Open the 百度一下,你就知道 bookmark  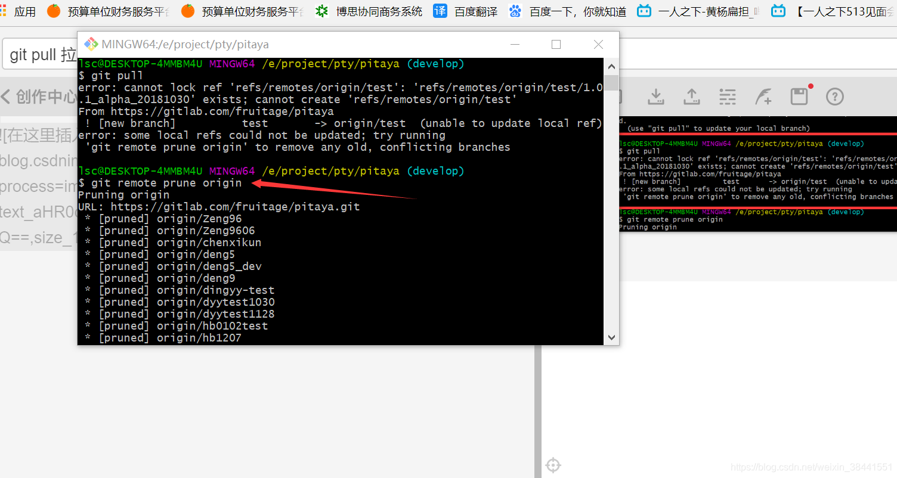pos(567,11)
